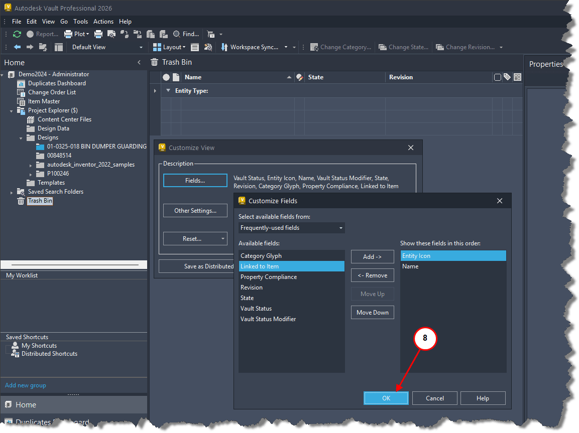Click Cancel in Customize Fields dialog

click(434, 398)
